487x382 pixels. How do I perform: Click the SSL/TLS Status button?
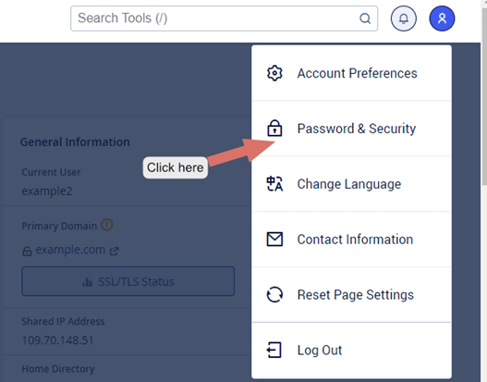[x=128, y=281]
